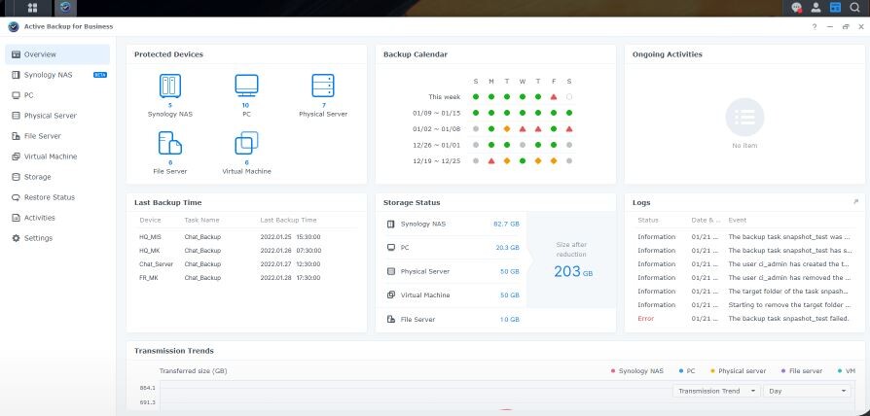
Task: Toggle the Synology NAS chart legend
Action: tap(636, 371)
